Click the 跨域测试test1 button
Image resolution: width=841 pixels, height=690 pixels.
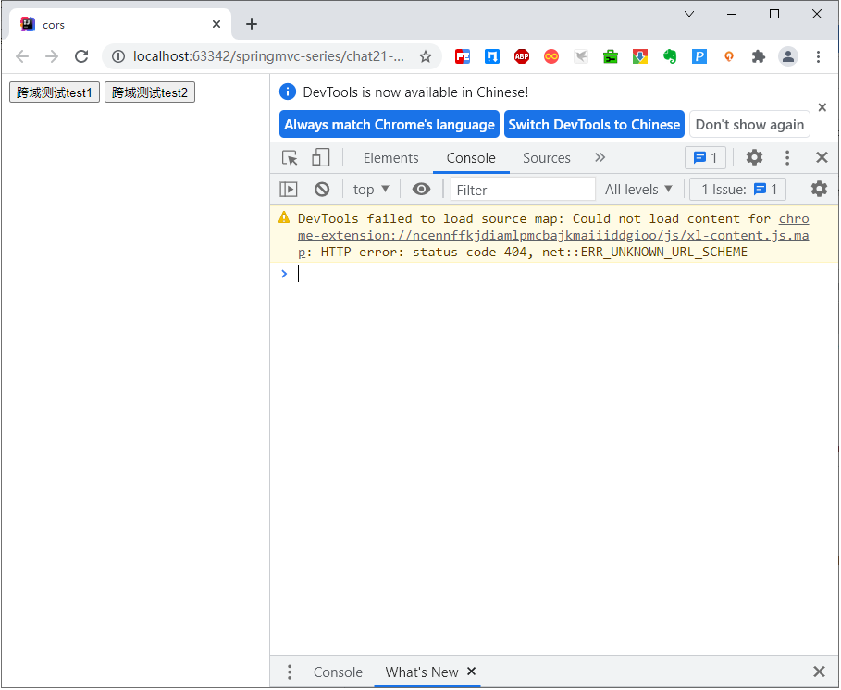[55, 92]
